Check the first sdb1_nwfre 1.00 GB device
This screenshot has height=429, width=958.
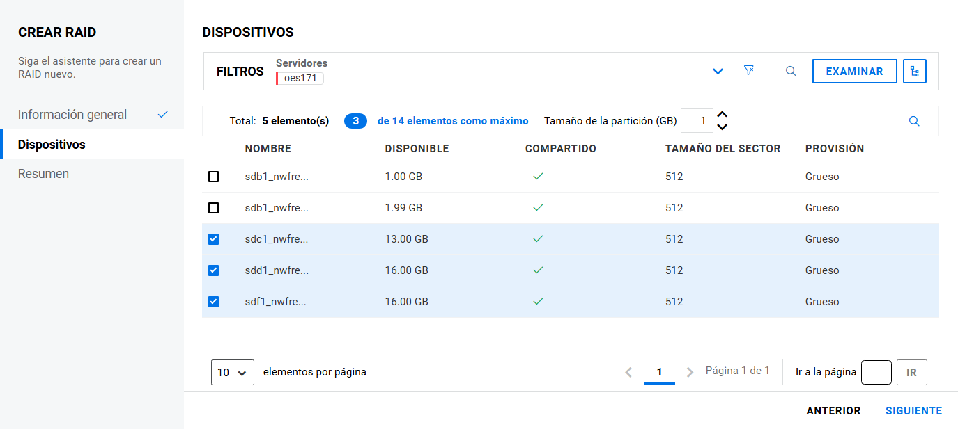214,177
